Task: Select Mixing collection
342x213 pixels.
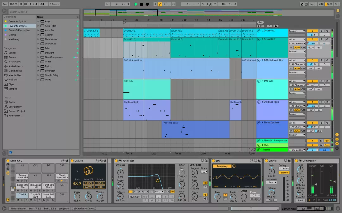Action: coord(12,35)
